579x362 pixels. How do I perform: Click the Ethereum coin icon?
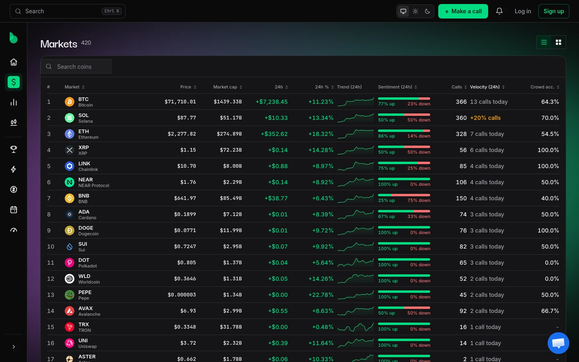[70, 134]
